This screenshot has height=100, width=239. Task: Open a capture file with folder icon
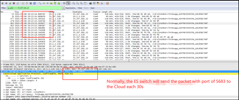coord(23,3)
